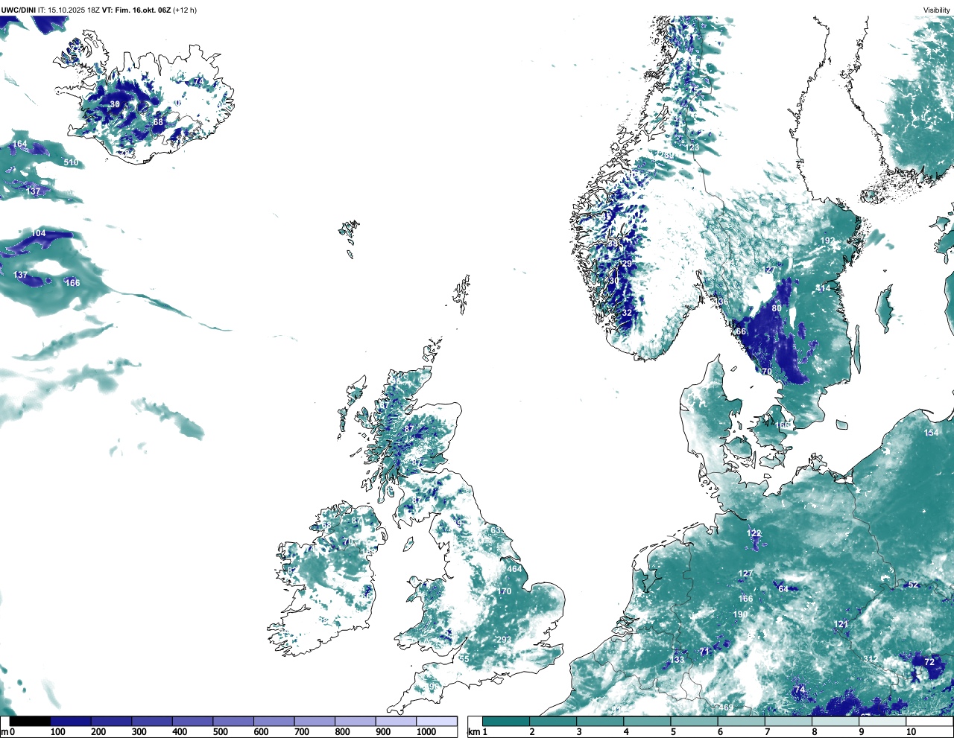Select the '192' value over eastern Sweden

pos(828,241)
